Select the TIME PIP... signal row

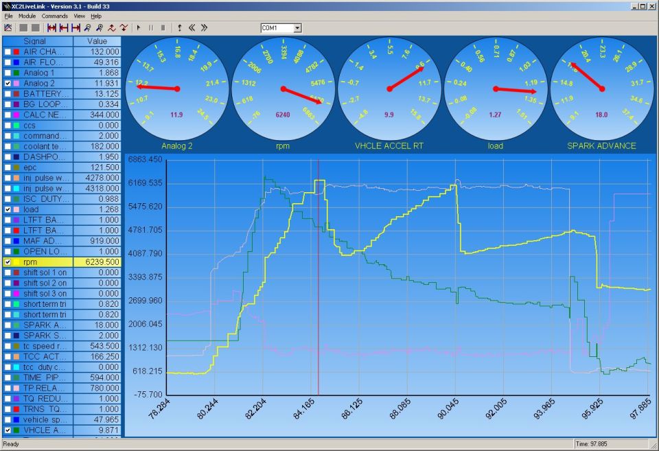click(62, 378)
